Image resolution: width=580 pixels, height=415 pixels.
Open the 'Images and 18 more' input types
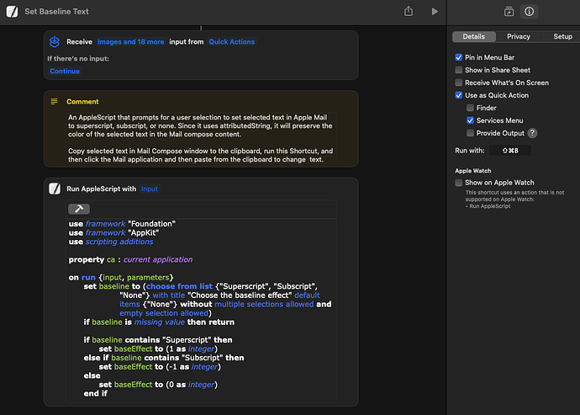(x=131, y=42)
